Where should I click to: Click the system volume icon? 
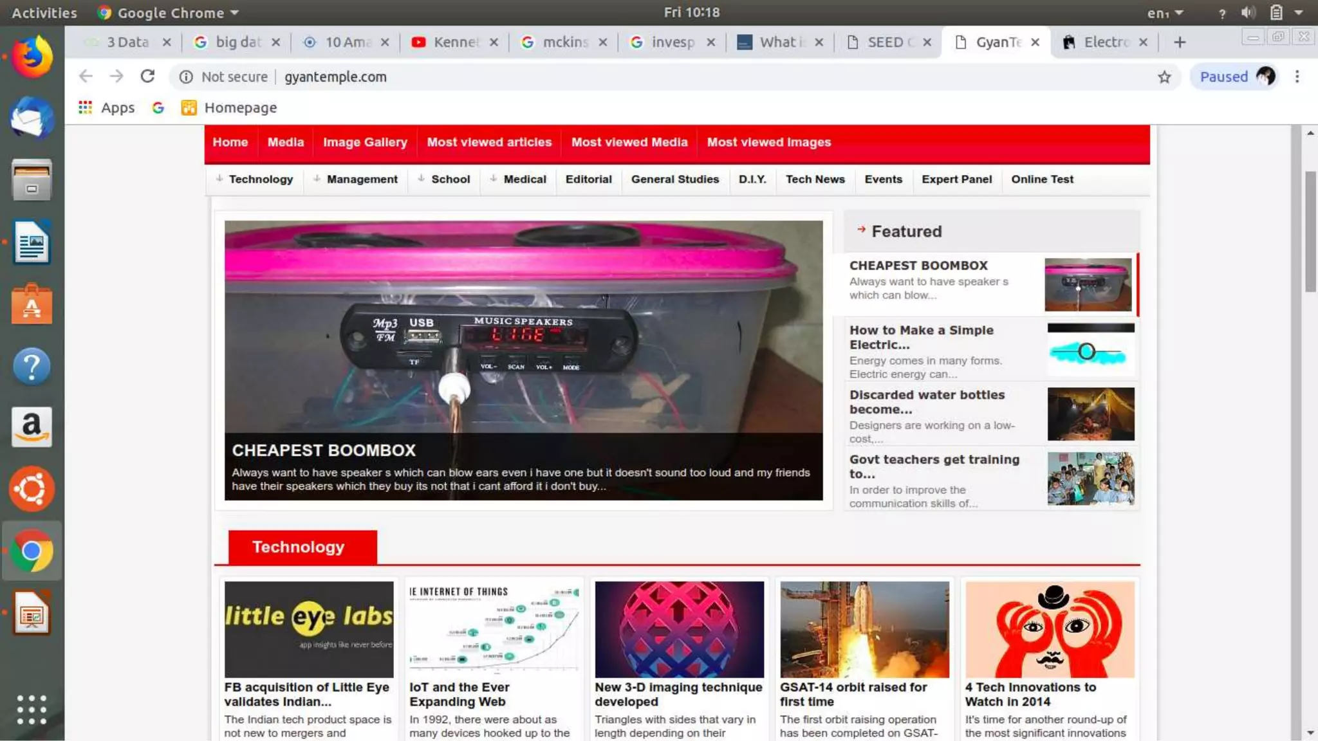(1248, 13)
